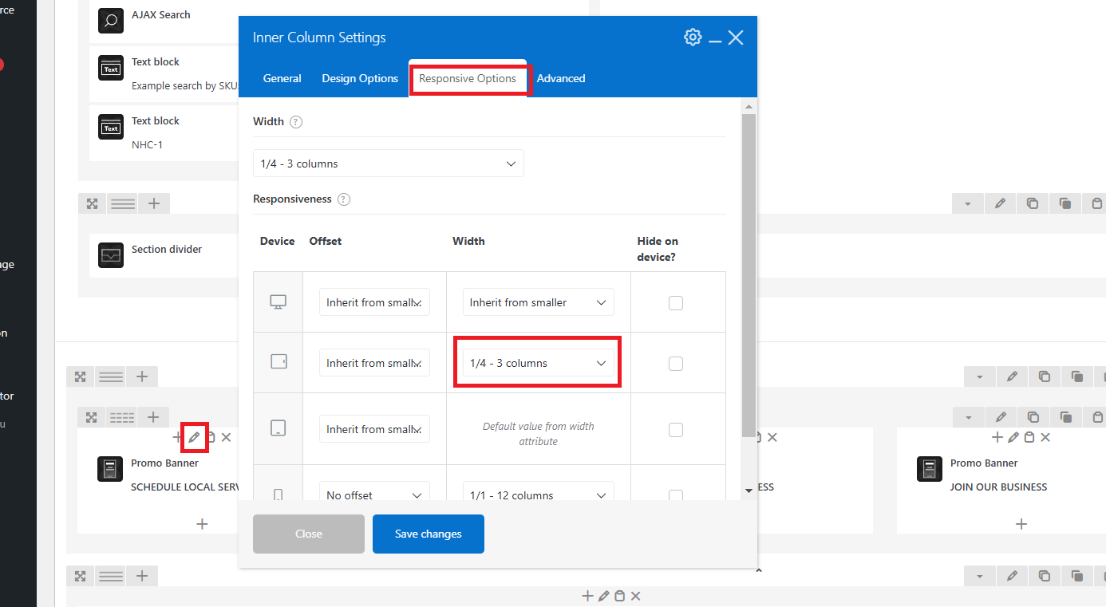The height and width of the screenshot is (607, 1106).
Task: Paste into the JOIN OUR BUSINESS column
Action: pos(1029,437)
